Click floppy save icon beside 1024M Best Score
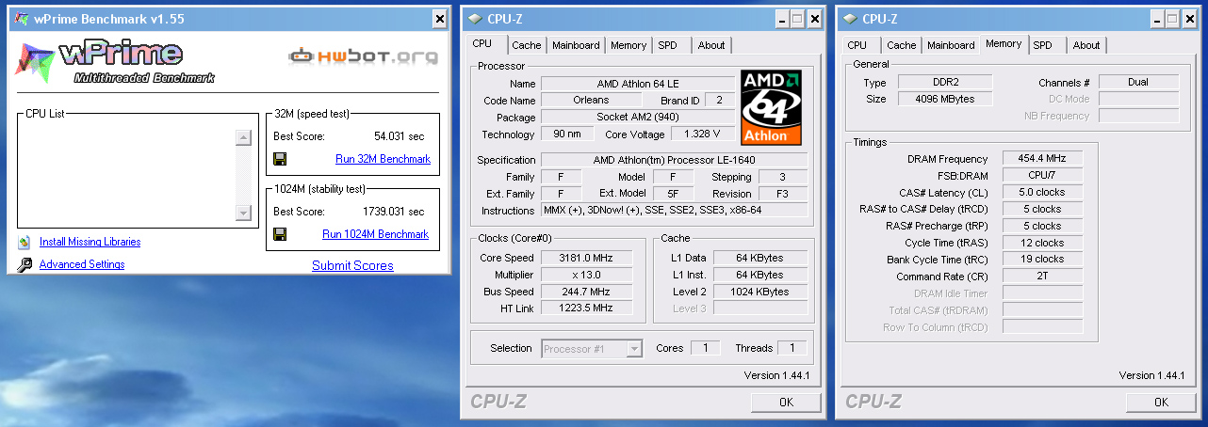This screenshot has height=427, width=1208. (x=280, y=234)
